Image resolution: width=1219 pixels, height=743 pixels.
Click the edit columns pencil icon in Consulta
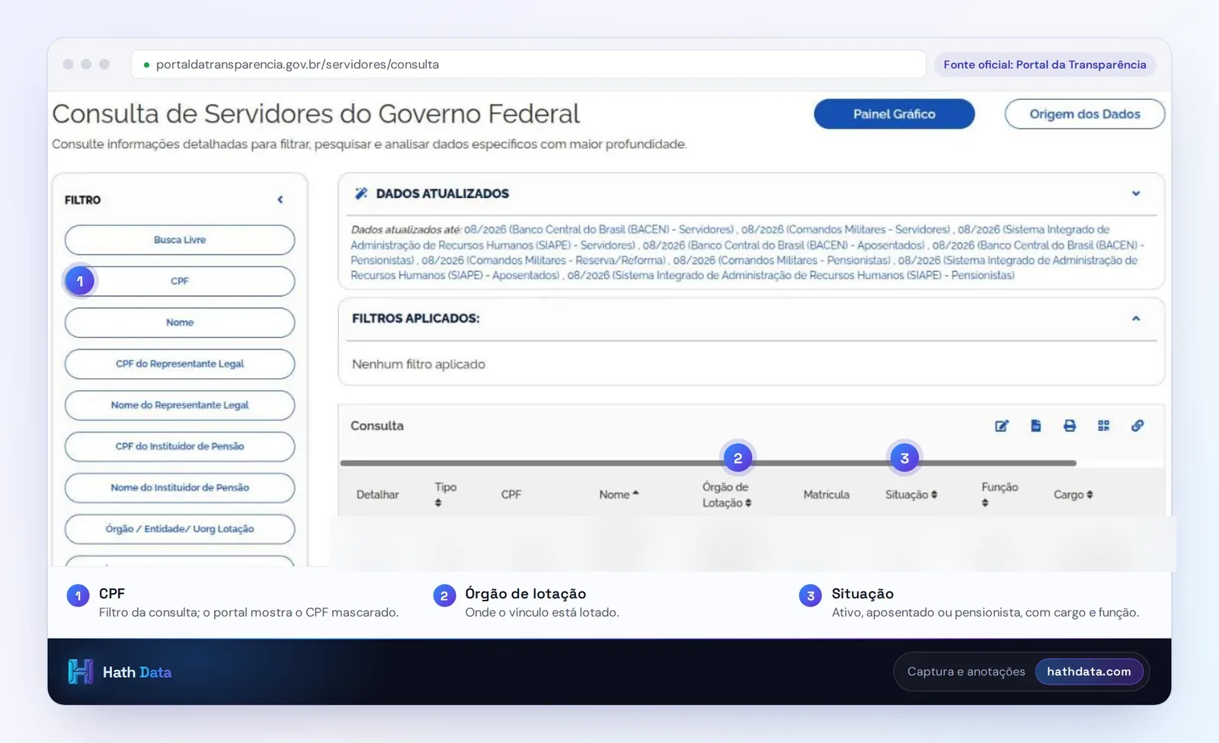point(1002,426)
